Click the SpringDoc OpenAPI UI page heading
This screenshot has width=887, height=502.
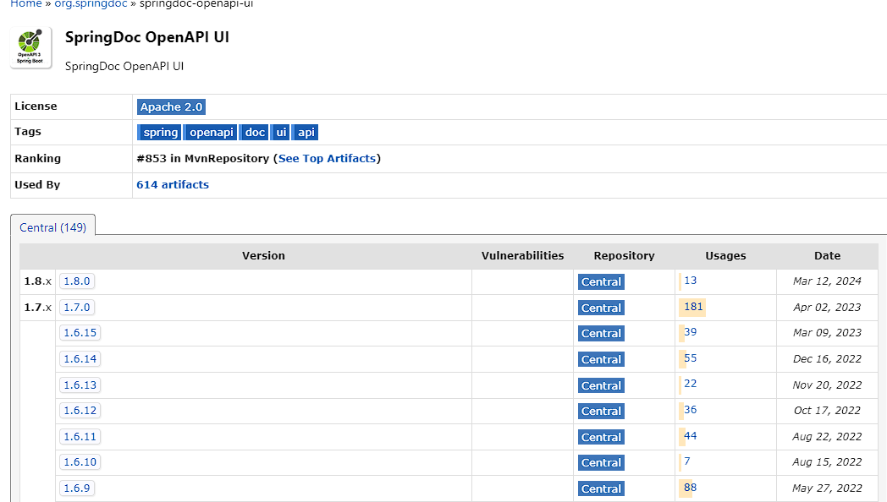tap(147, 37)
